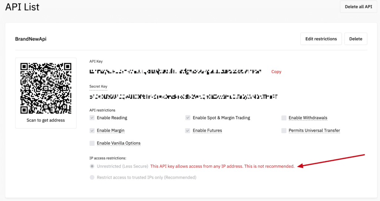Viewport: 380px width, 201px height.
Task: Click the QR code image
Action: [46, 88]
